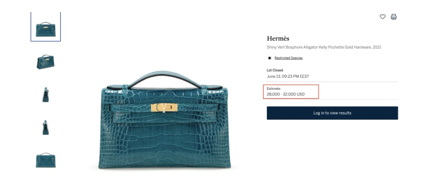Viewport: 439px width, 189px height.
Task: Show the second angled-view bag thumbnail
Action: [x=45, y=62]
